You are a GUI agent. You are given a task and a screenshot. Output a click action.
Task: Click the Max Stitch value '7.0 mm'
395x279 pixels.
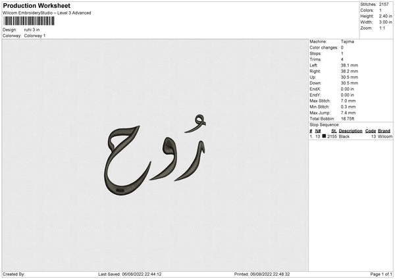pyautogui.click(x=348, y=101)
